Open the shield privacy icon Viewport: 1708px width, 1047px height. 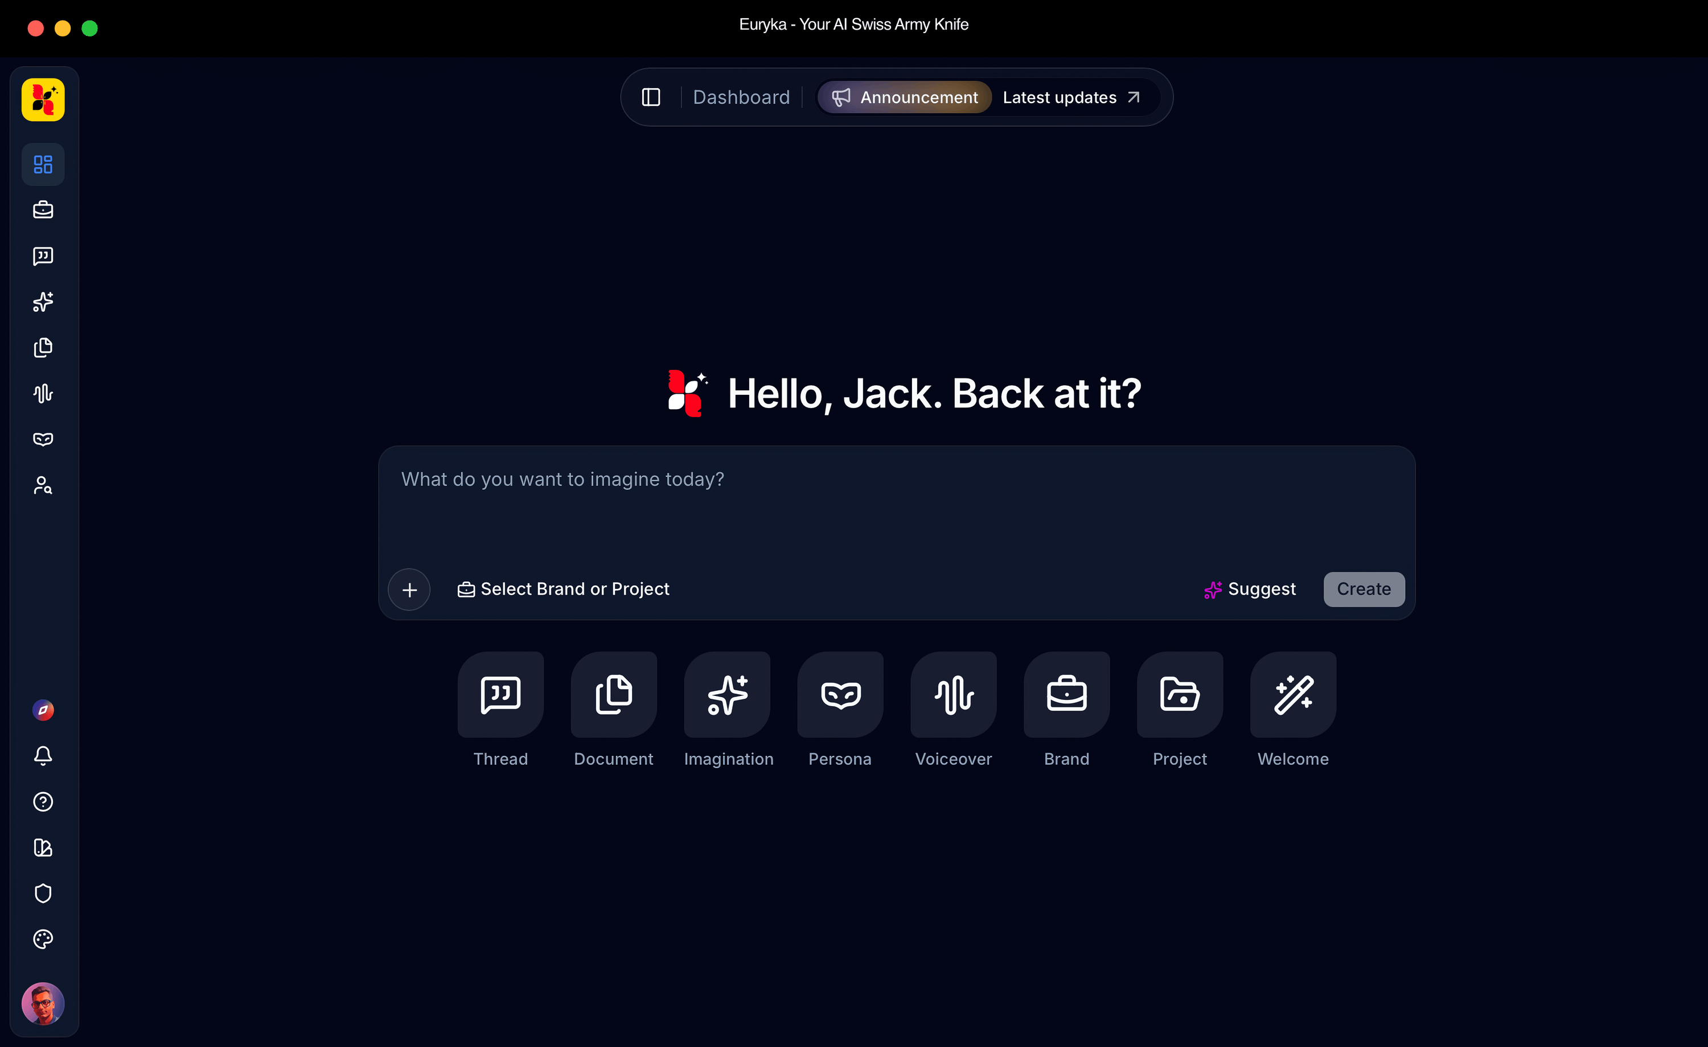[43, 893]
